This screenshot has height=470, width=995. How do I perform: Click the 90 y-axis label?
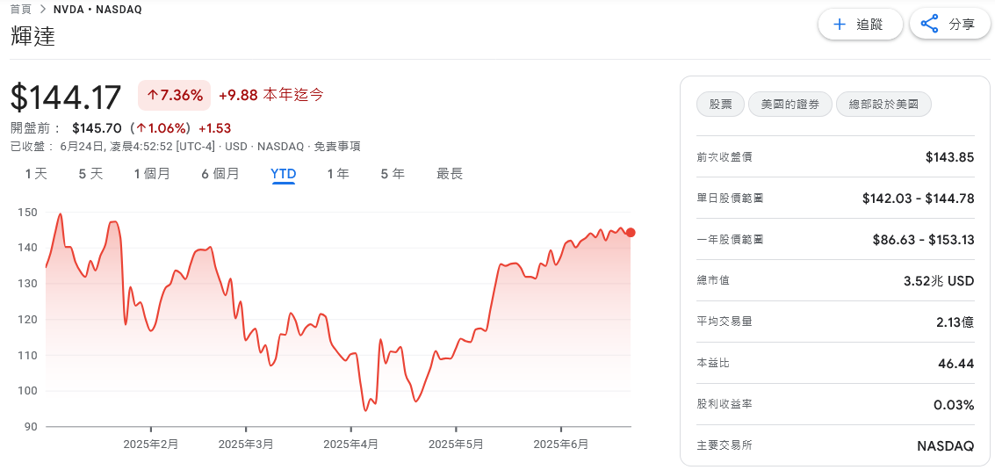tap(31, 426)
